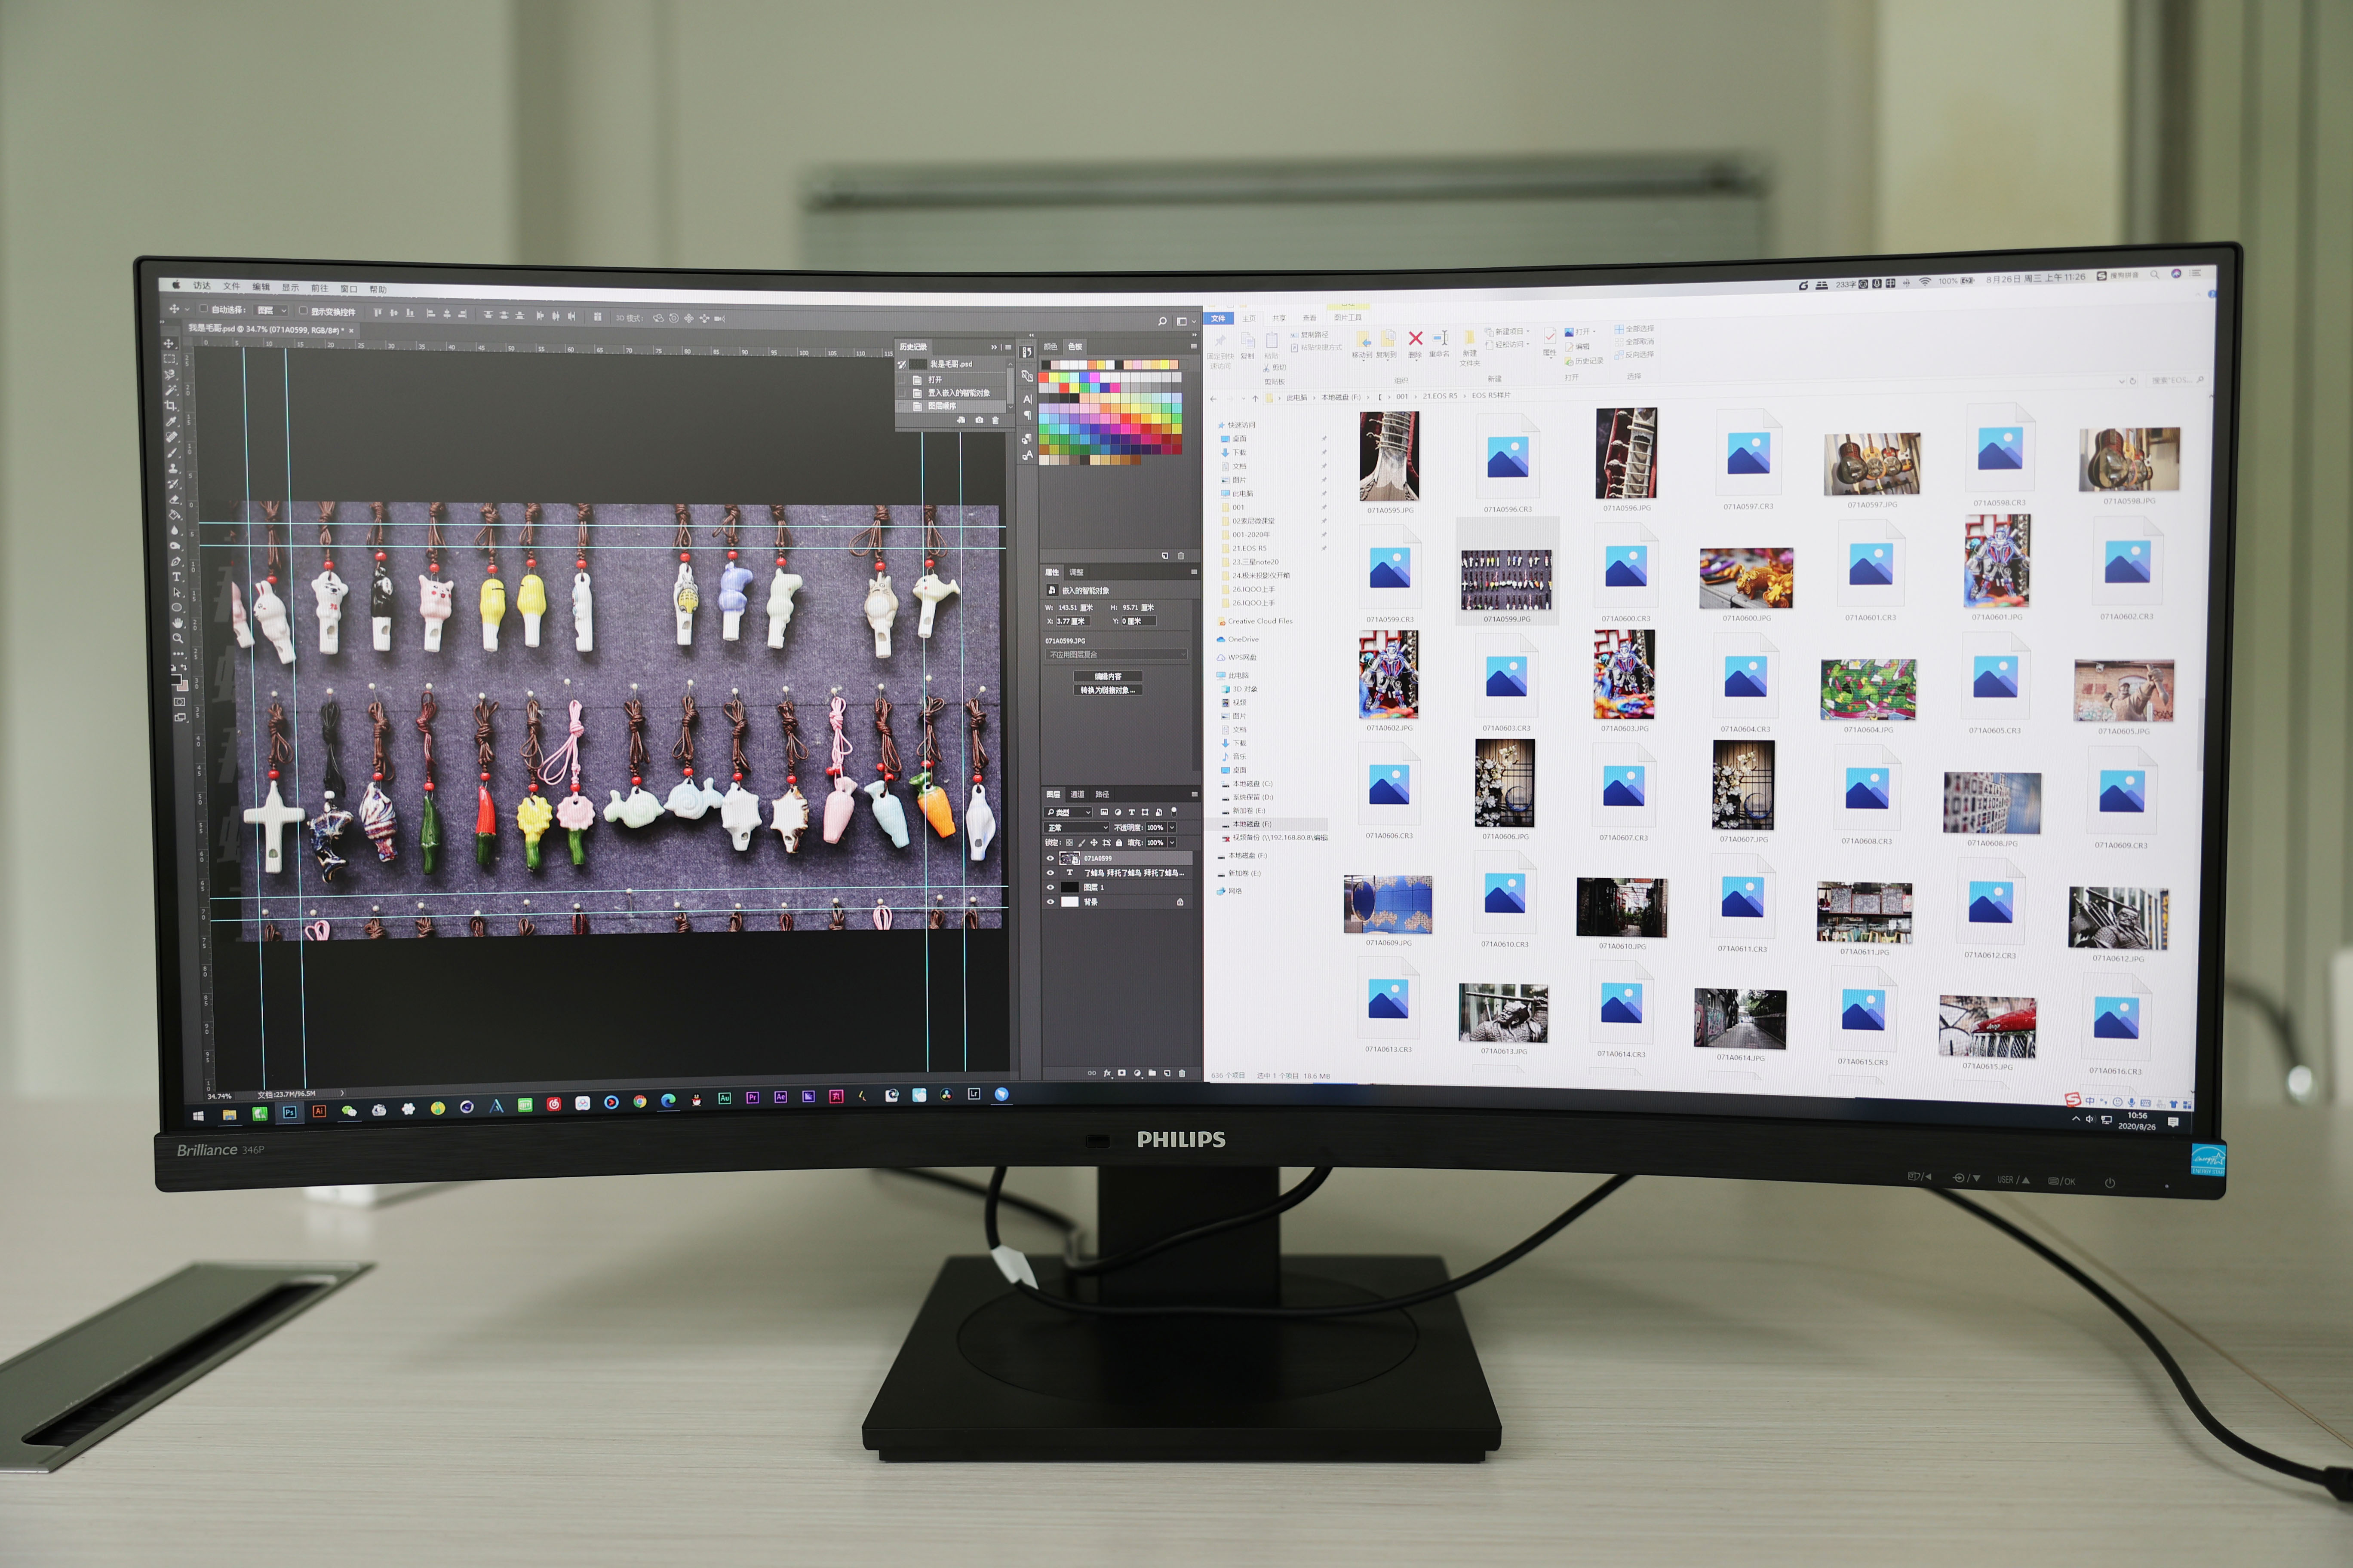Image resolution: width=2353 pixels, height=1568 pixels.
Task: Create a new group folder in Layers panel
Action: (1152, 1073)
